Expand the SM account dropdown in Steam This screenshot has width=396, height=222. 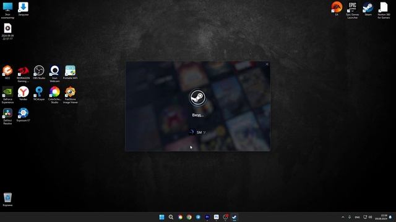coord(204,132)
